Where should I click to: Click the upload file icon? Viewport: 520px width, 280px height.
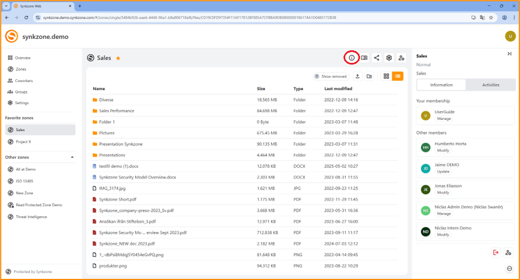pos(358,77)
